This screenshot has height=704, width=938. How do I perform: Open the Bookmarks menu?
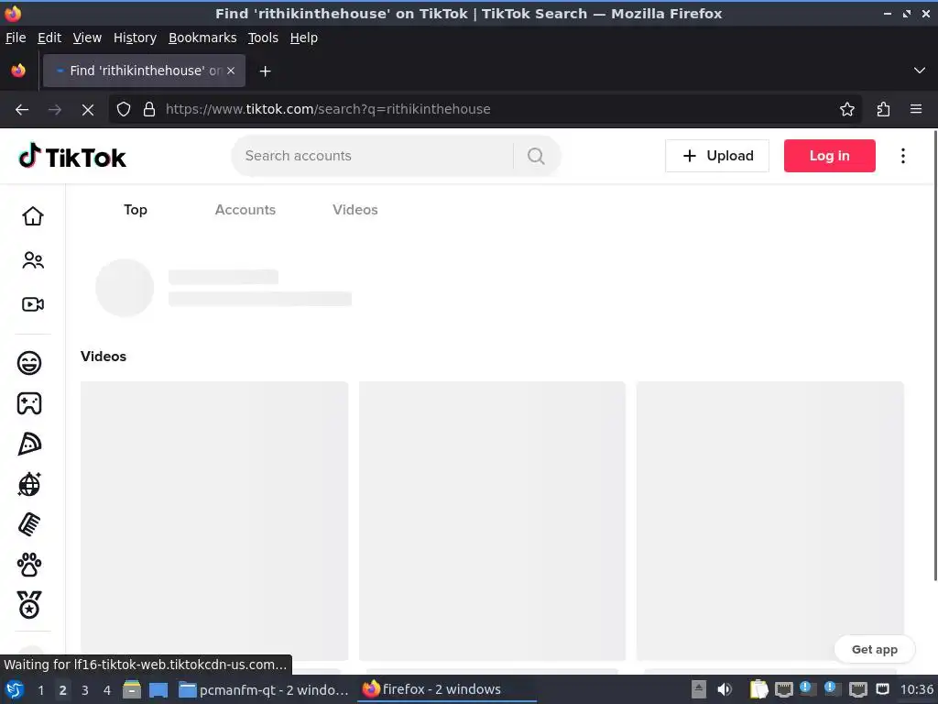(202, 38)
